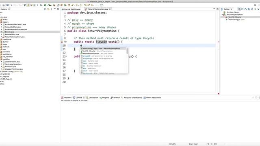Minimize the editor area

tap(214, 9)
